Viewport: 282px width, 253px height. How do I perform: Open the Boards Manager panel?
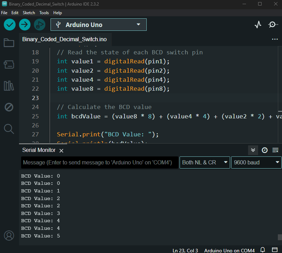[x=9, y=64]
